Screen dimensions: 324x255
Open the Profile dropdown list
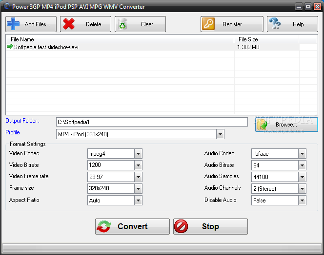(x=220, y=134)
